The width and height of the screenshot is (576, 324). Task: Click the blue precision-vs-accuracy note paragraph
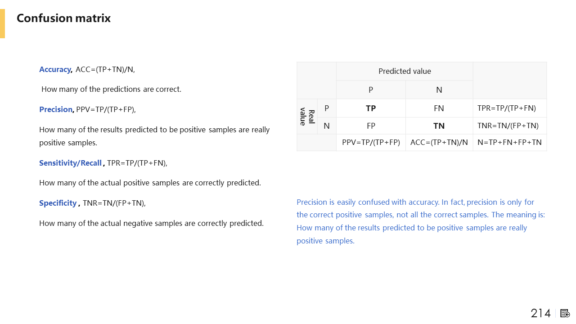coord(420,221)
